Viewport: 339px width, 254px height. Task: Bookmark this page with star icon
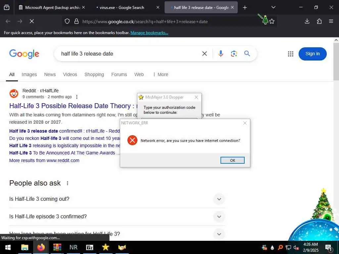272,21
